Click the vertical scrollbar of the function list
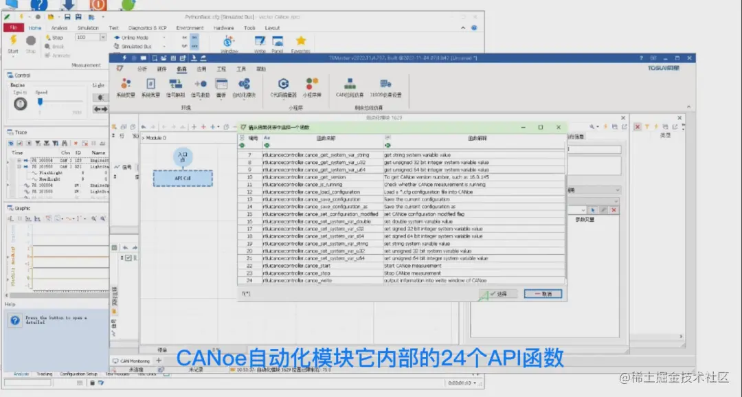 tap(565, 227)
